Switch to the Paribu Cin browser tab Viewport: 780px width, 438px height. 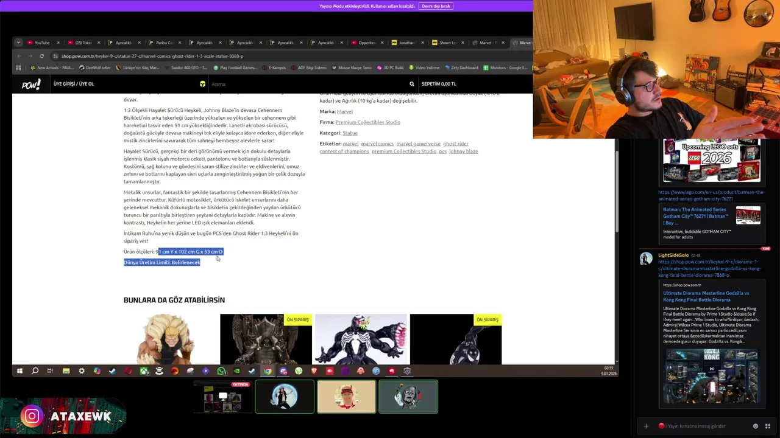click(164, 43)
